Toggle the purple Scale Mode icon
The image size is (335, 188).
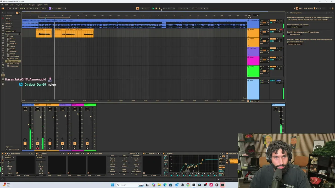click(50, 8)
